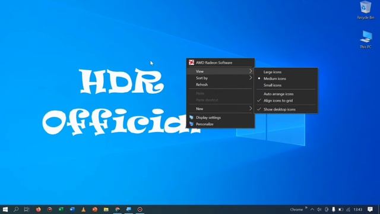Launch Firefox from the taskbar
The width and height of the screenshot is (380, 214).
38,209
